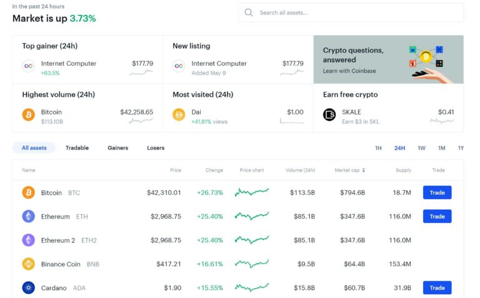Click Dai +41.81% views text
480x298 pixels.
(209, 121)
